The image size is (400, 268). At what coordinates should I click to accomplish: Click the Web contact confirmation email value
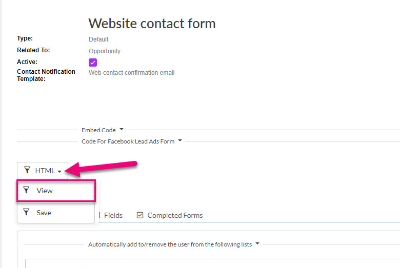tap(132, 73)
